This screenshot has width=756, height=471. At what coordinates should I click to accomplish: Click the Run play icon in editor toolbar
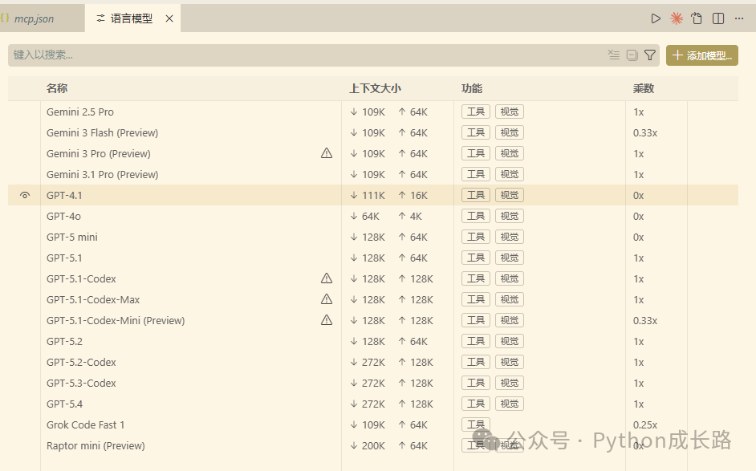click(x=655, y=18)
